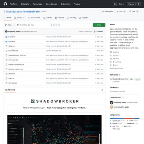
Task: Open refactor_cesium.py file name
Action: pyautogui.click(x=15, y=69)
